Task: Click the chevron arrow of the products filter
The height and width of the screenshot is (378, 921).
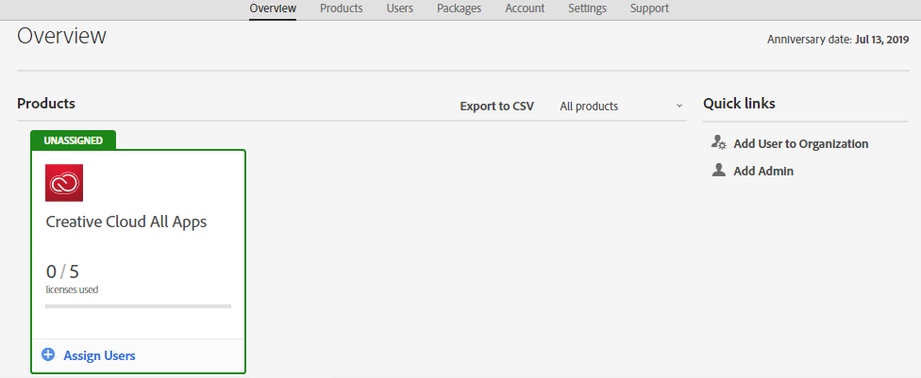Action: [x=679, y=107]
